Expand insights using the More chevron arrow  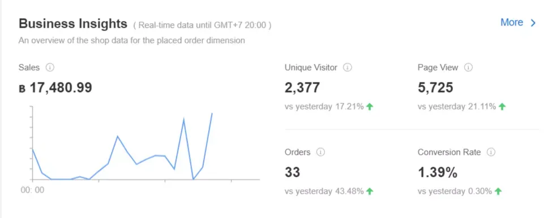[533, 23]
